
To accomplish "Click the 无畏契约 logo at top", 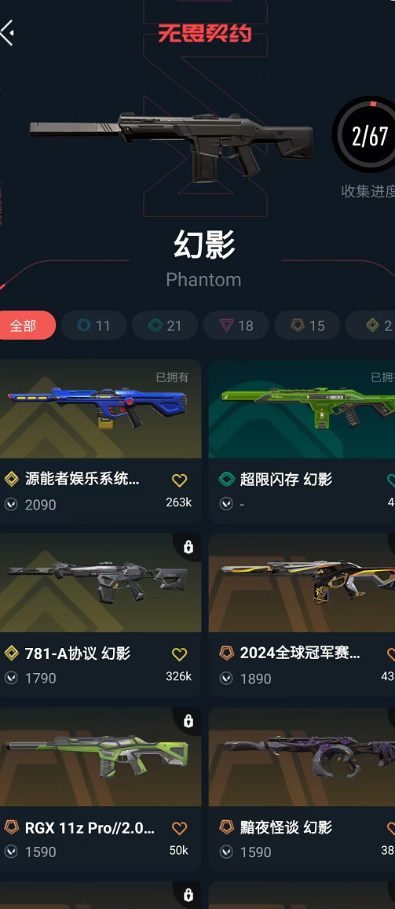I will [205, 33].
